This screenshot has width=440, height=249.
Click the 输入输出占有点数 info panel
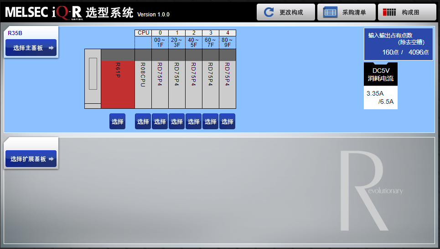[x=399, y=44]
